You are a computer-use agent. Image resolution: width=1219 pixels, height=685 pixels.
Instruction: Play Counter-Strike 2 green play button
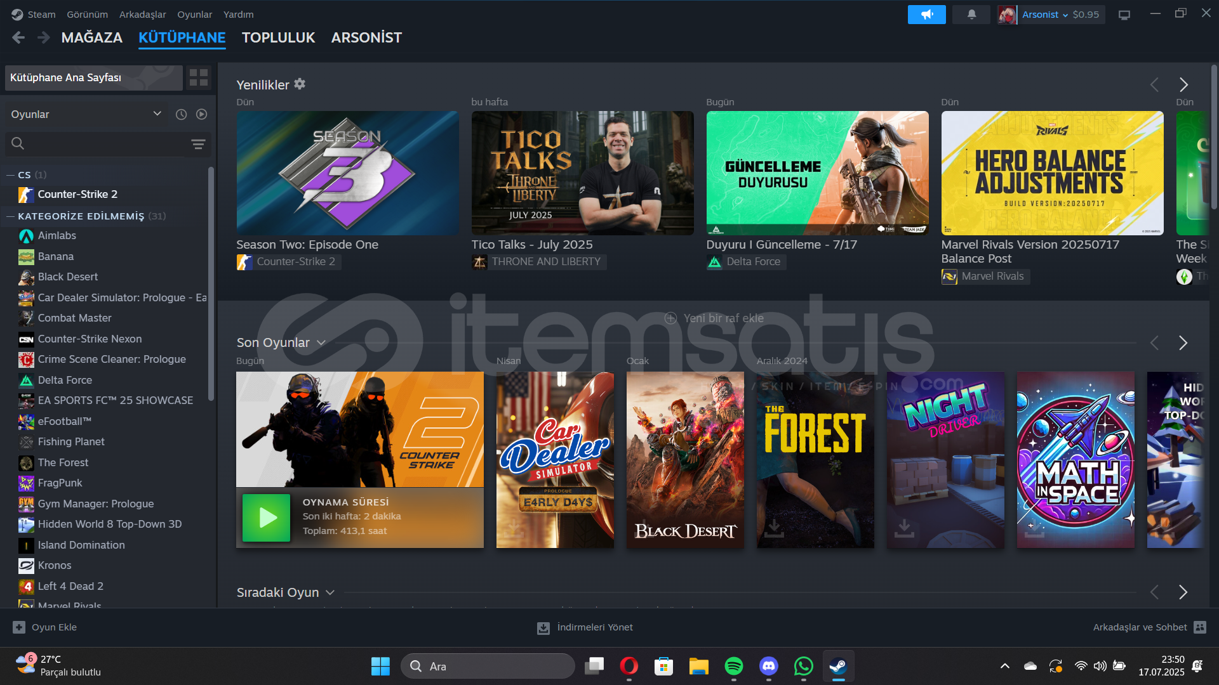(267, 518)
